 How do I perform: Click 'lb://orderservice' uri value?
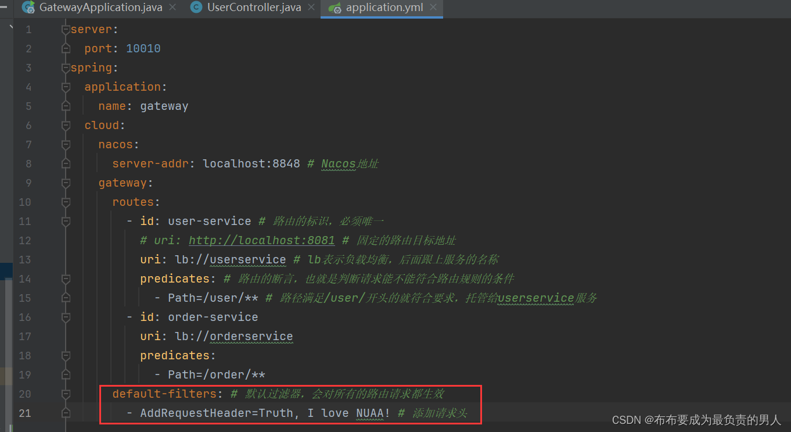(x=234, y=336)
